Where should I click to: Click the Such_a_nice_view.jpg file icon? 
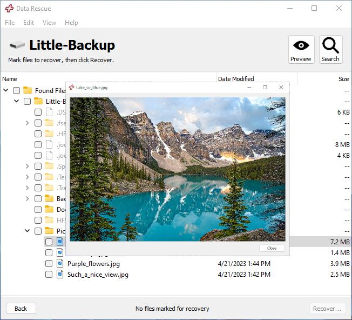click(x=60, y=274)
